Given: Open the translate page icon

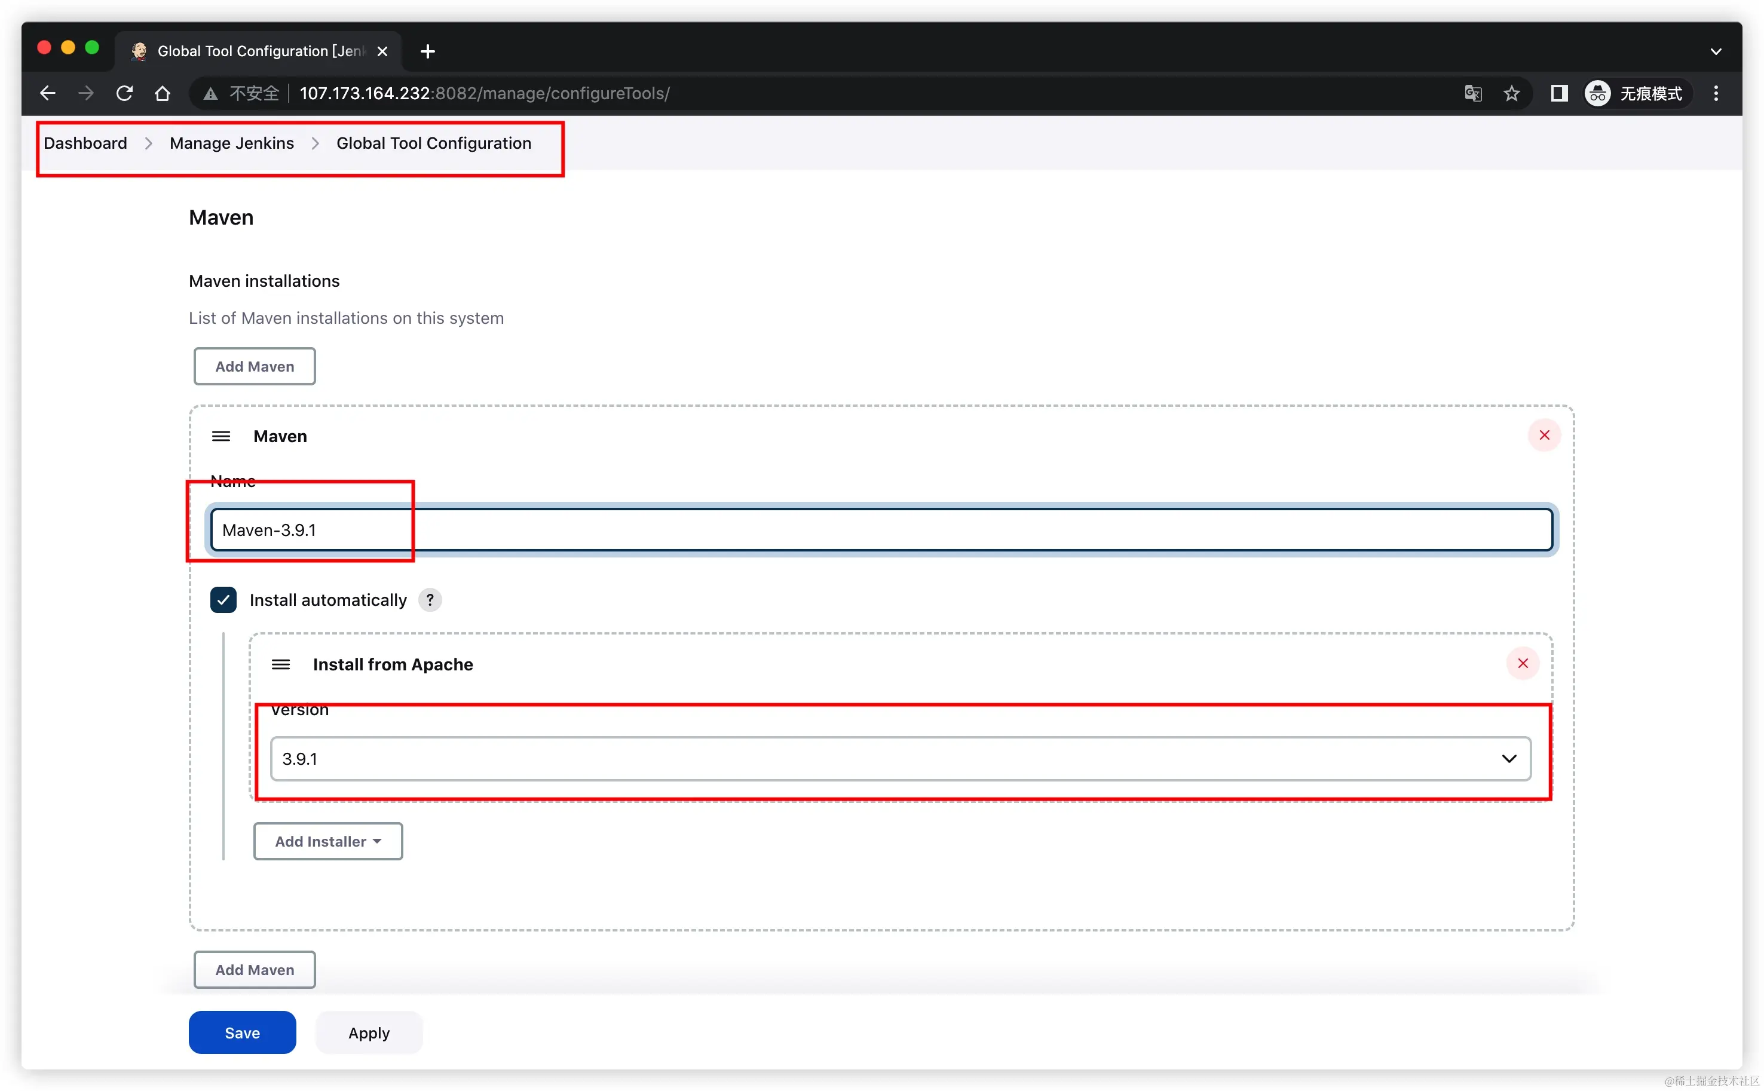Looking at the screenshot, I should [x=1472, y=93].
